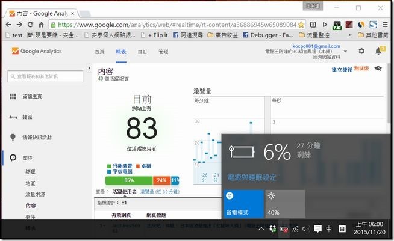
Task: Bookmark this page with the star icon
Action: coord(301,25)
